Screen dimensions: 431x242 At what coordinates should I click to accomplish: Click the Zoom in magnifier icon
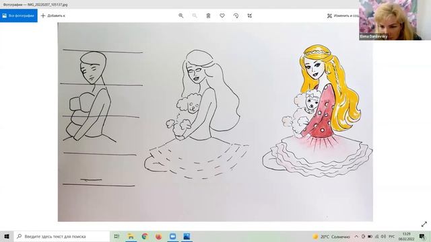[181, 15]
